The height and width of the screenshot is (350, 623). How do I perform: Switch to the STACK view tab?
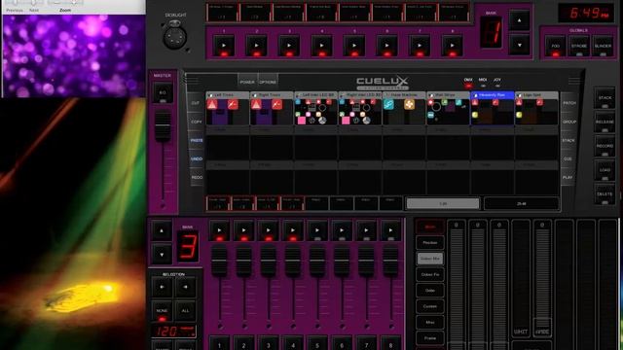coord(568,140)
